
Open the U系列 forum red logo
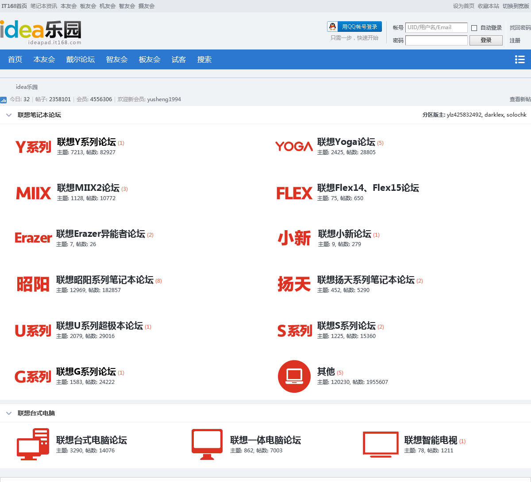[x=33, y=330]
